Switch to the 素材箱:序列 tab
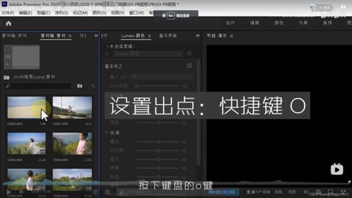Screen dimensions: 352x198 pyautogui.click(x=15, y=36)
